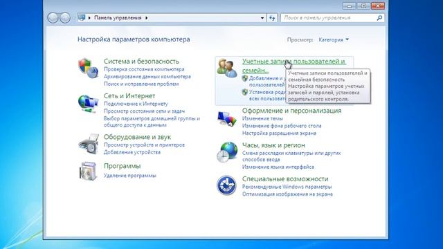
Task: Open Изменение языка интерфейса link
Action: [278, 167]
